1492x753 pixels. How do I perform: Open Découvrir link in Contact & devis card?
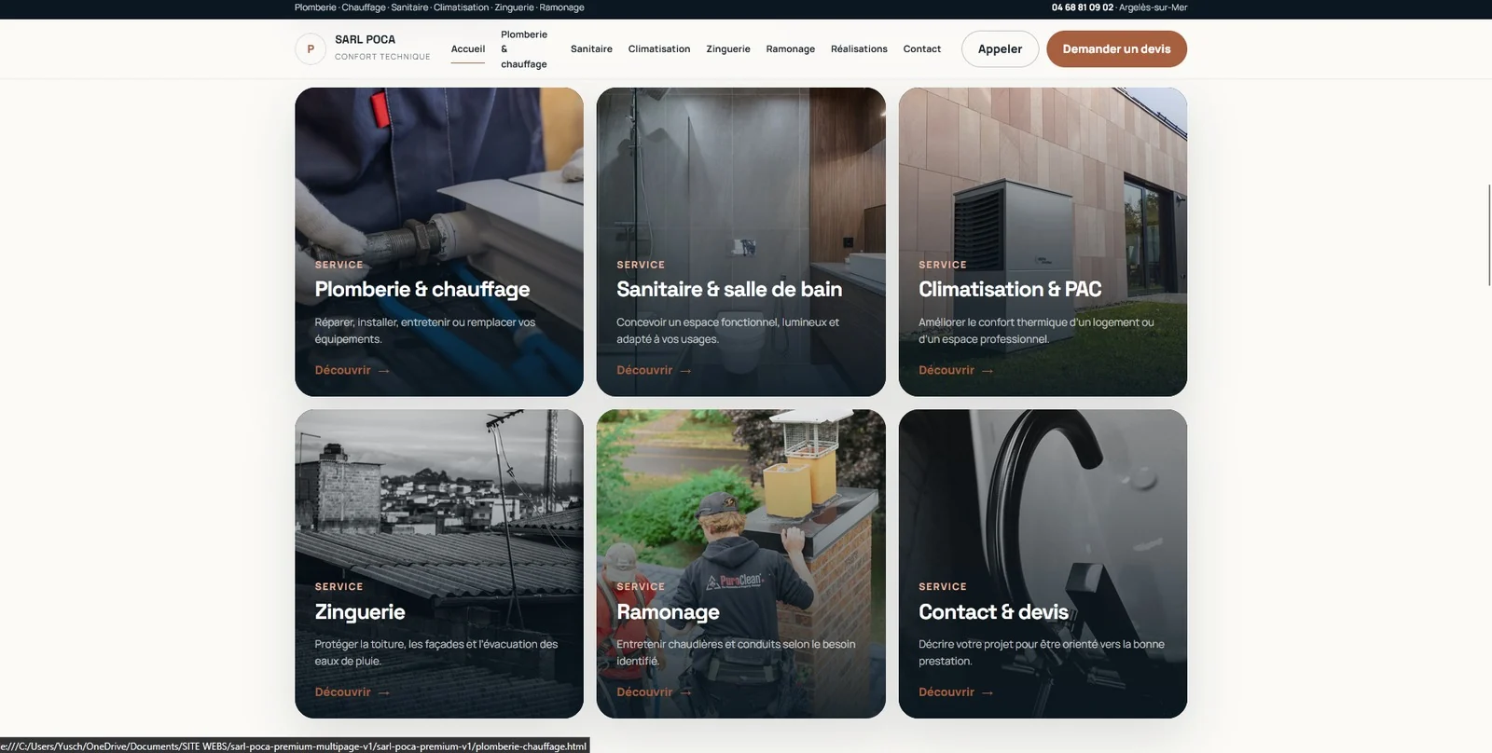coord(956,692)
